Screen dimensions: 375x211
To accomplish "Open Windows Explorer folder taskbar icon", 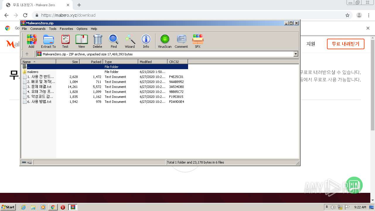I will point(33,207).
